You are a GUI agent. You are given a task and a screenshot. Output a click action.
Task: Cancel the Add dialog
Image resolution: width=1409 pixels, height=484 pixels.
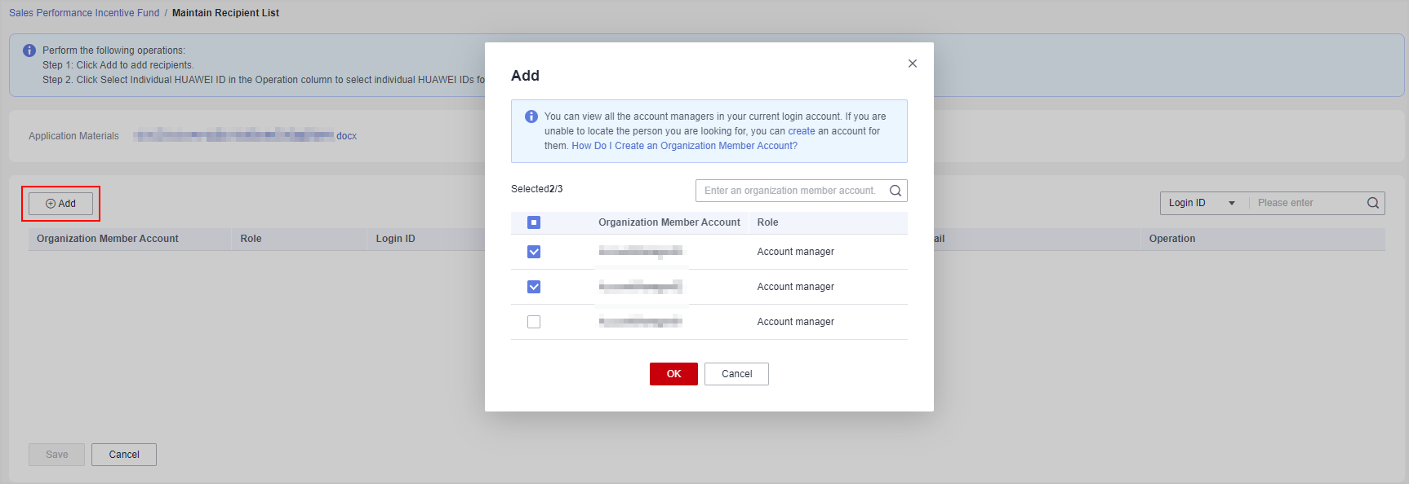click(x=736, y=374)
